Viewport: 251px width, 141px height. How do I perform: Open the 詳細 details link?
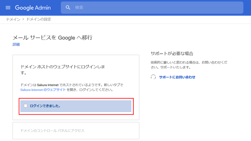tap(16, 44)
